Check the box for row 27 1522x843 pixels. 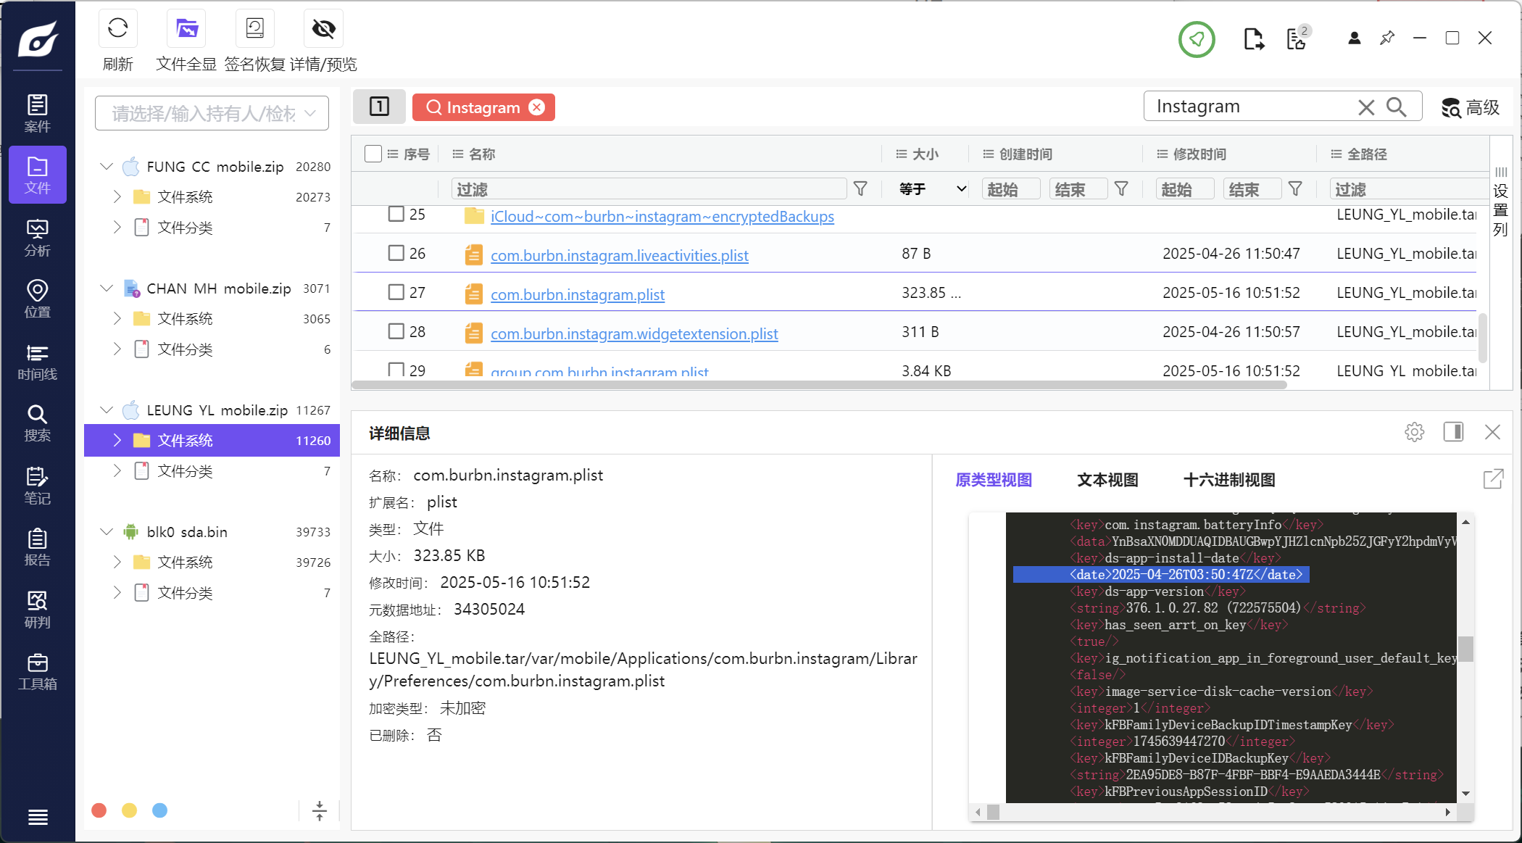click(396, 292)
